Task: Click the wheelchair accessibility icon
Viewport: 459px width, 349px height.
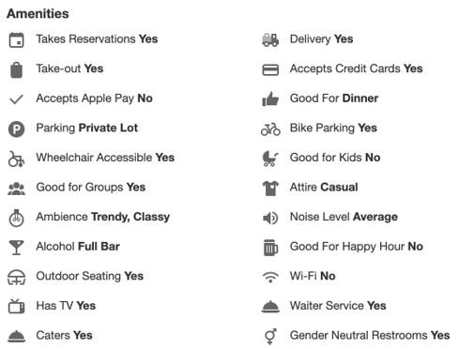Action: [16, 159]
